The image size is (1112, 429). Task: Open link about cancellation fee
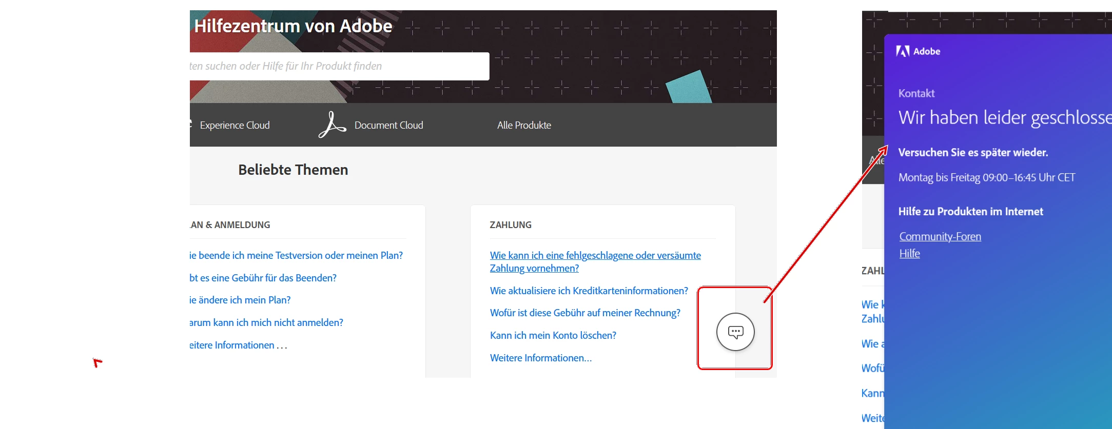click(263, 278)
